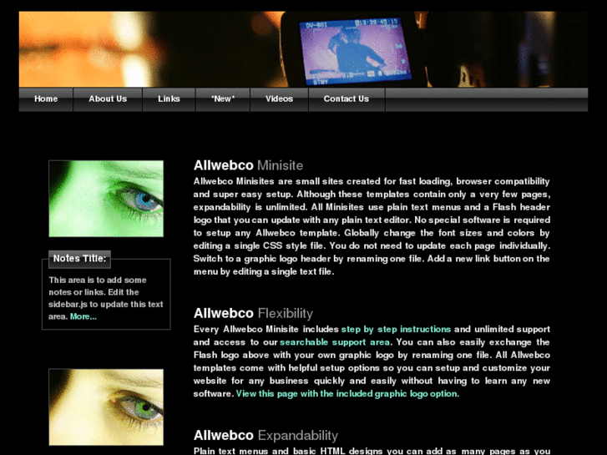Click the Allwebco Minisite heading
607x455 pixels.
[248, 165]
